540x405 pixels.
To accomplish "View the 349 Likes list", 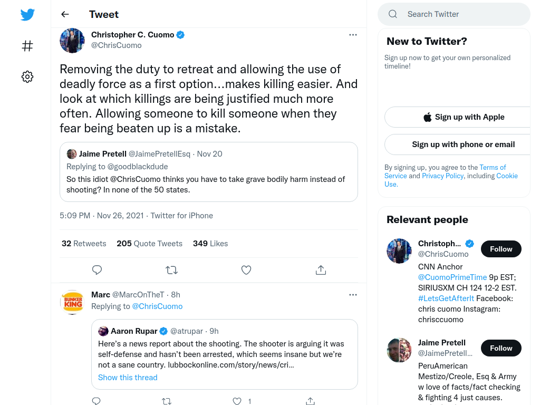I will click(x=210, y=244).
